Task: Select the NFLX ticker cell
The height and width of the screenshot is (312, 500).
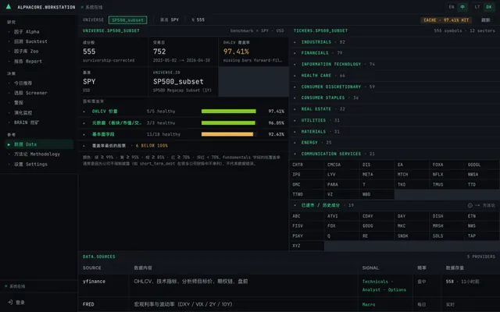Action: tap(447, 175)
